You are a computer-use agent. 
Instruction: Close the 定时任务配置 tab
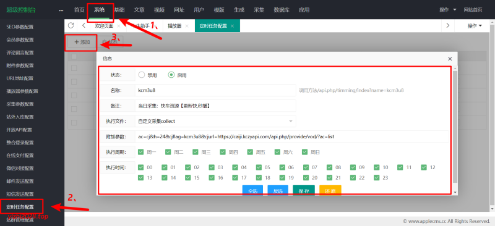(x=232, y=26)
